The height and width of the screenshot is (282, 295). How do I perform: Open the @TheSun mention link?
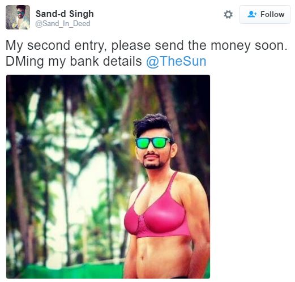point(176,61)
